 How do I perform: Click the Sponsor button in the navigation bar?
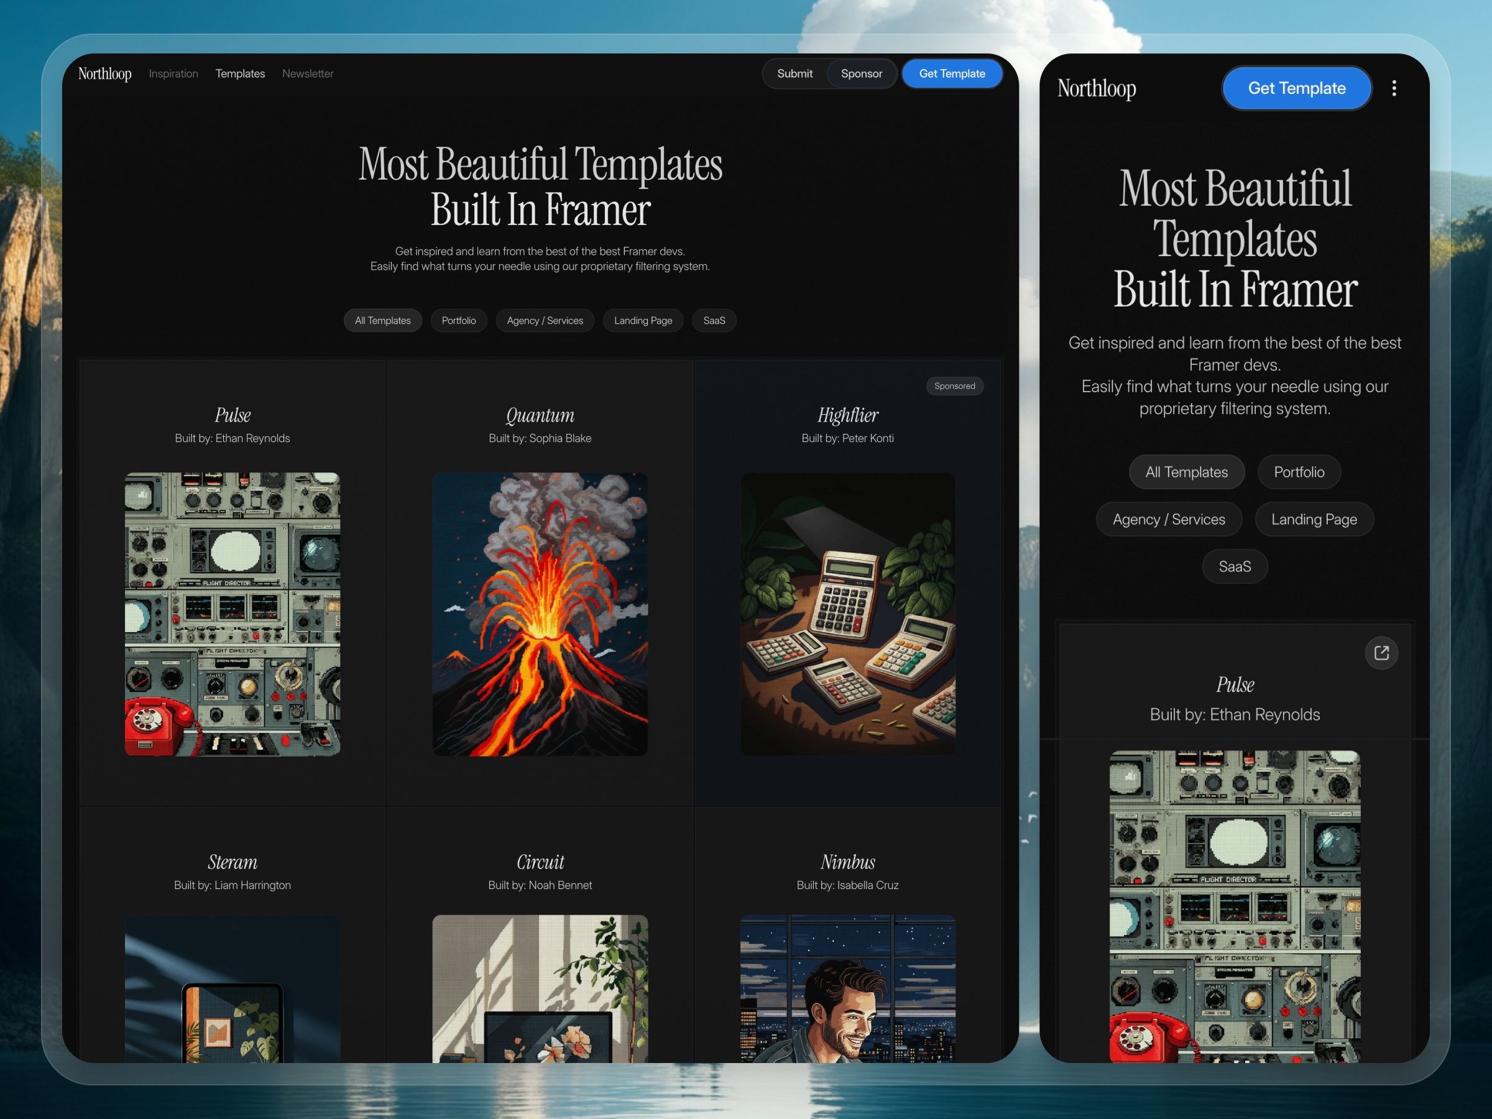point(861,74)
